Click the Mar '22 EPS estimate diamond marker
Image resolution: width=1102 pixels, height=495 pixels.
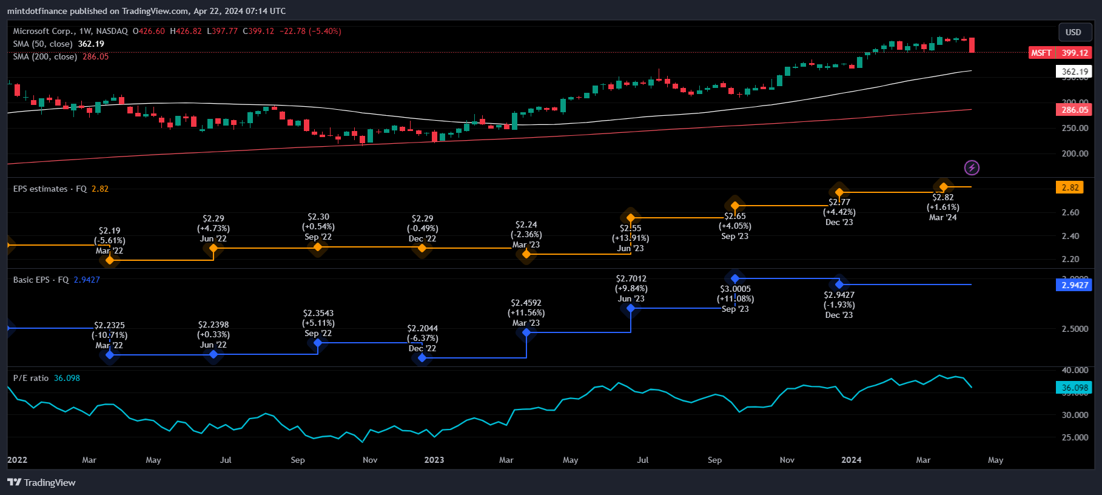point(110,260)
